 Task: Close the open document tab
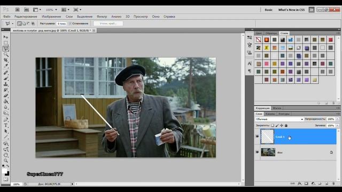tap(94, 30)
